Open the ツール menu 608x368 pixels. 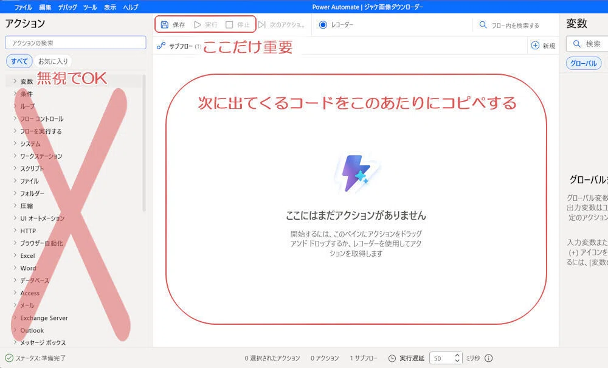coord(90,7)
